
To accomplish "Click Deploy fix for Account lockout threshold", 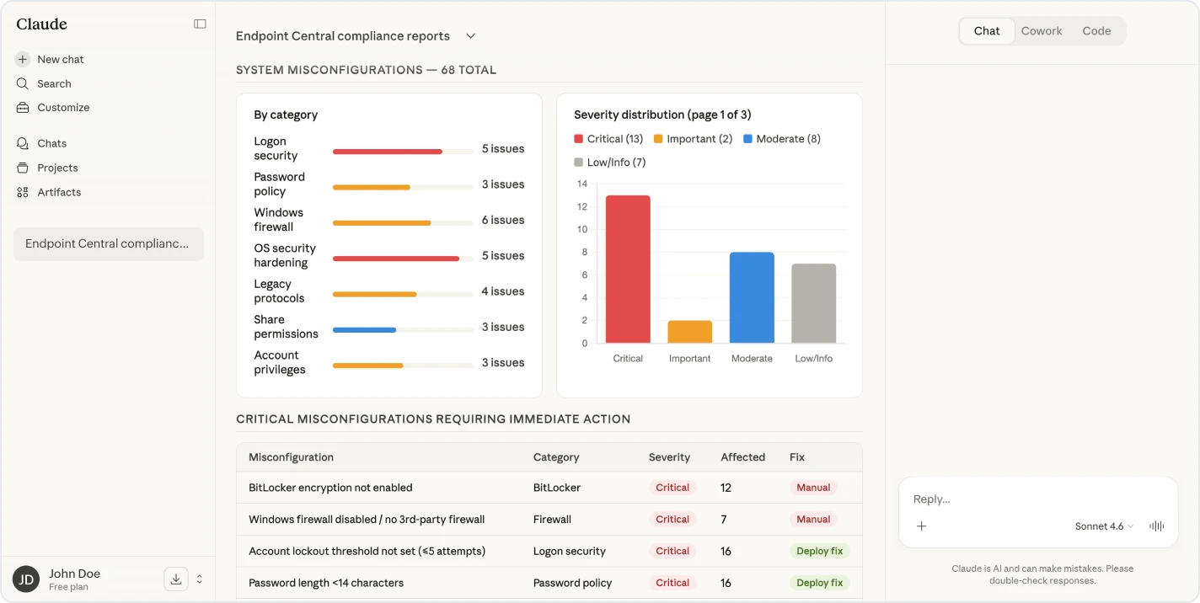I will 819,551.
